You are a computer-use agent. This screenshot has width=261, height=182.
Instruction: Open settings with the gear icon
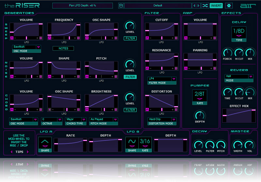pos(228,6)
